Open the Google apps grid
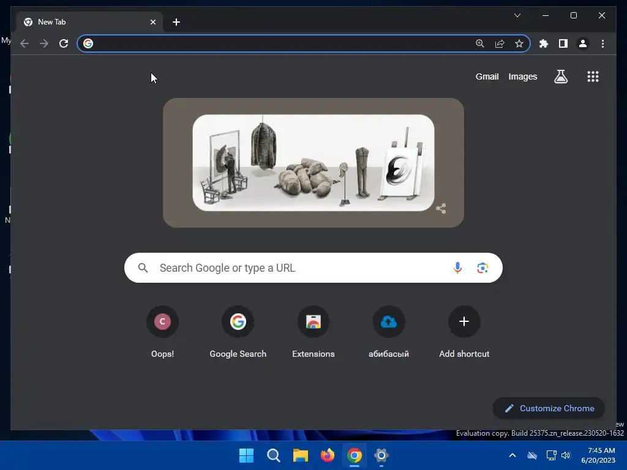 (x=593, y=76)
